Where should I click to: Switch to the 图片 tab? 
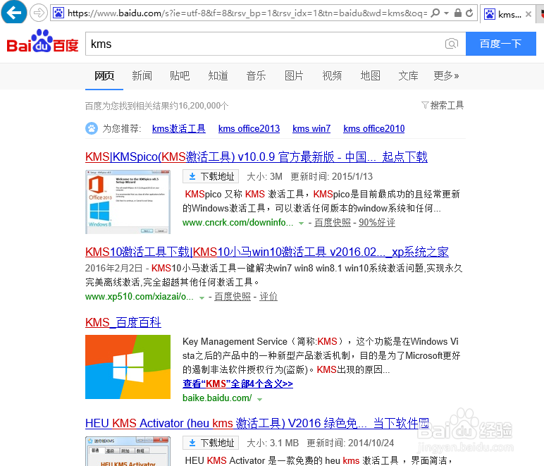tap(294, 75)
